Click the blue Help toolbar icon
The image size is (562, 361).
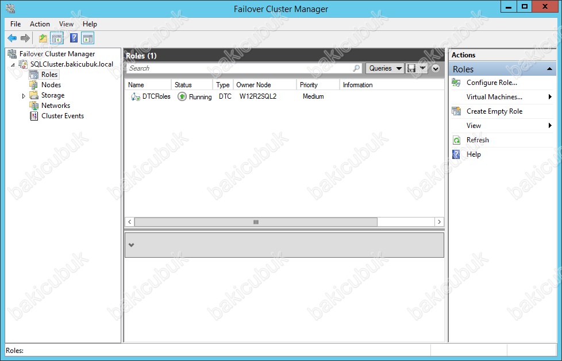(74, 38)
